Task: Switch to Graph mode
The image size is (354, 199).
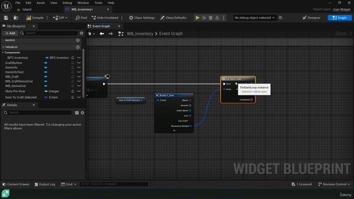Action: click(x=340, y=18)
